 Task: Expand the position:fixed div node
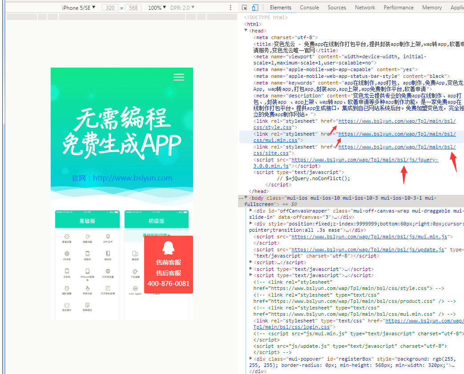[x=250, y=223]
